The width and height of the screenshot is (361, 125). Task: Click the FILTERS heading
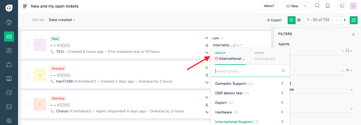coord(285,34)
